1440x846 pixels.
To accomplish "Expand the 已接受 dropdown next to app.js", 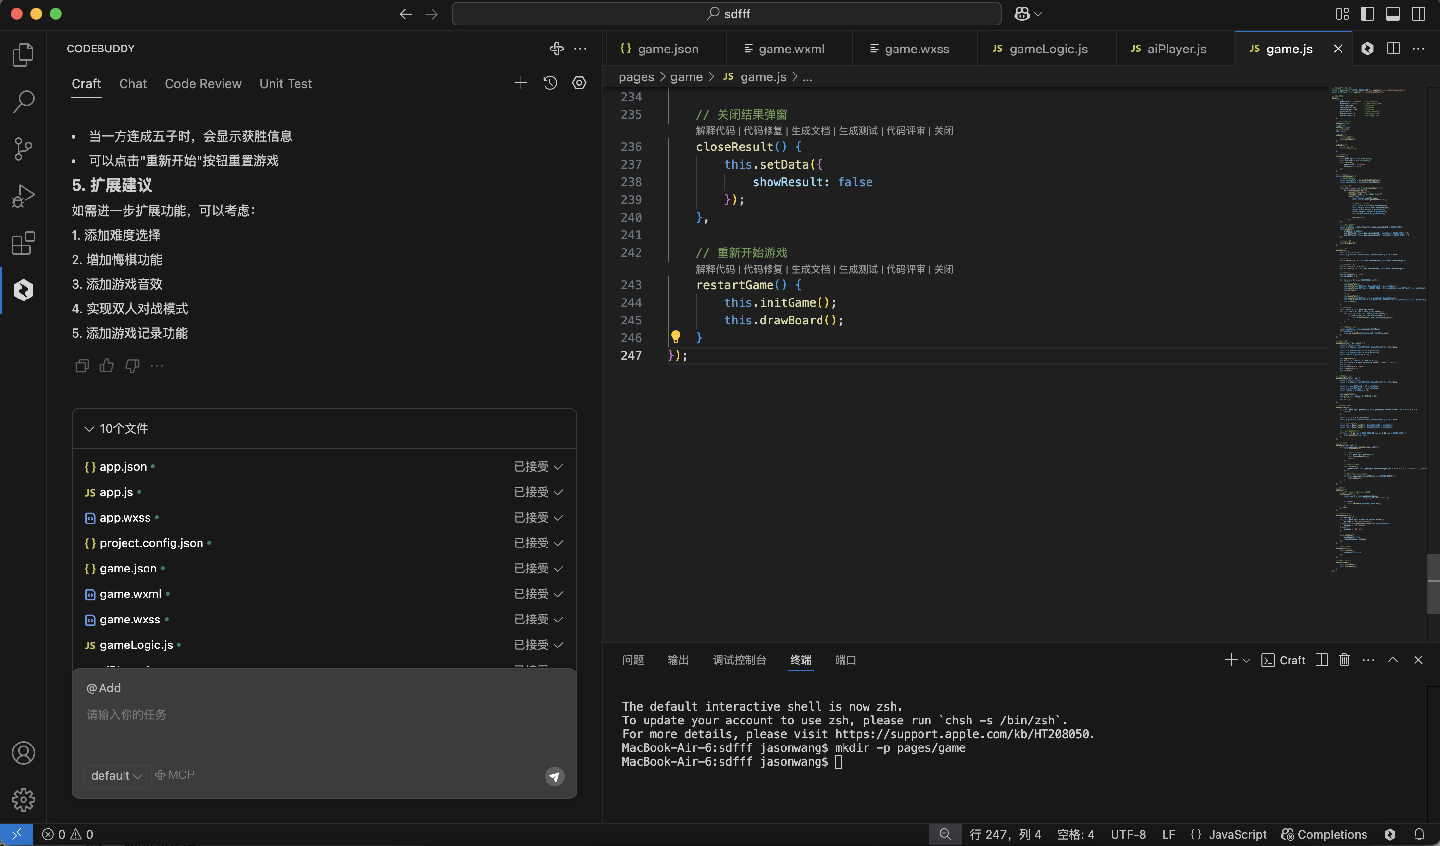I will click(559, 492).
